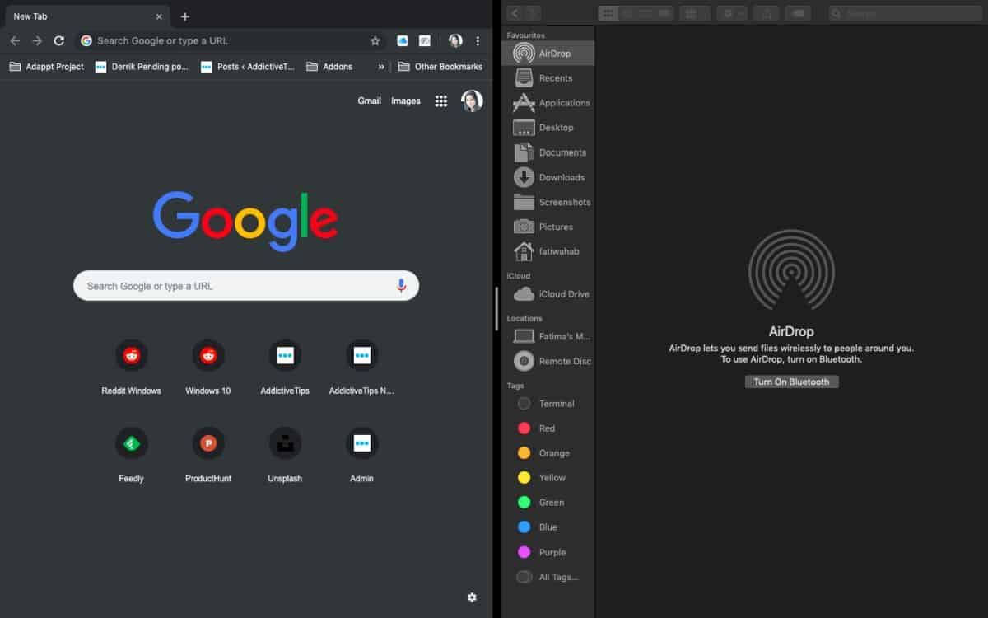Open the Reddit Windows shortcut

(x=131, y=367)
